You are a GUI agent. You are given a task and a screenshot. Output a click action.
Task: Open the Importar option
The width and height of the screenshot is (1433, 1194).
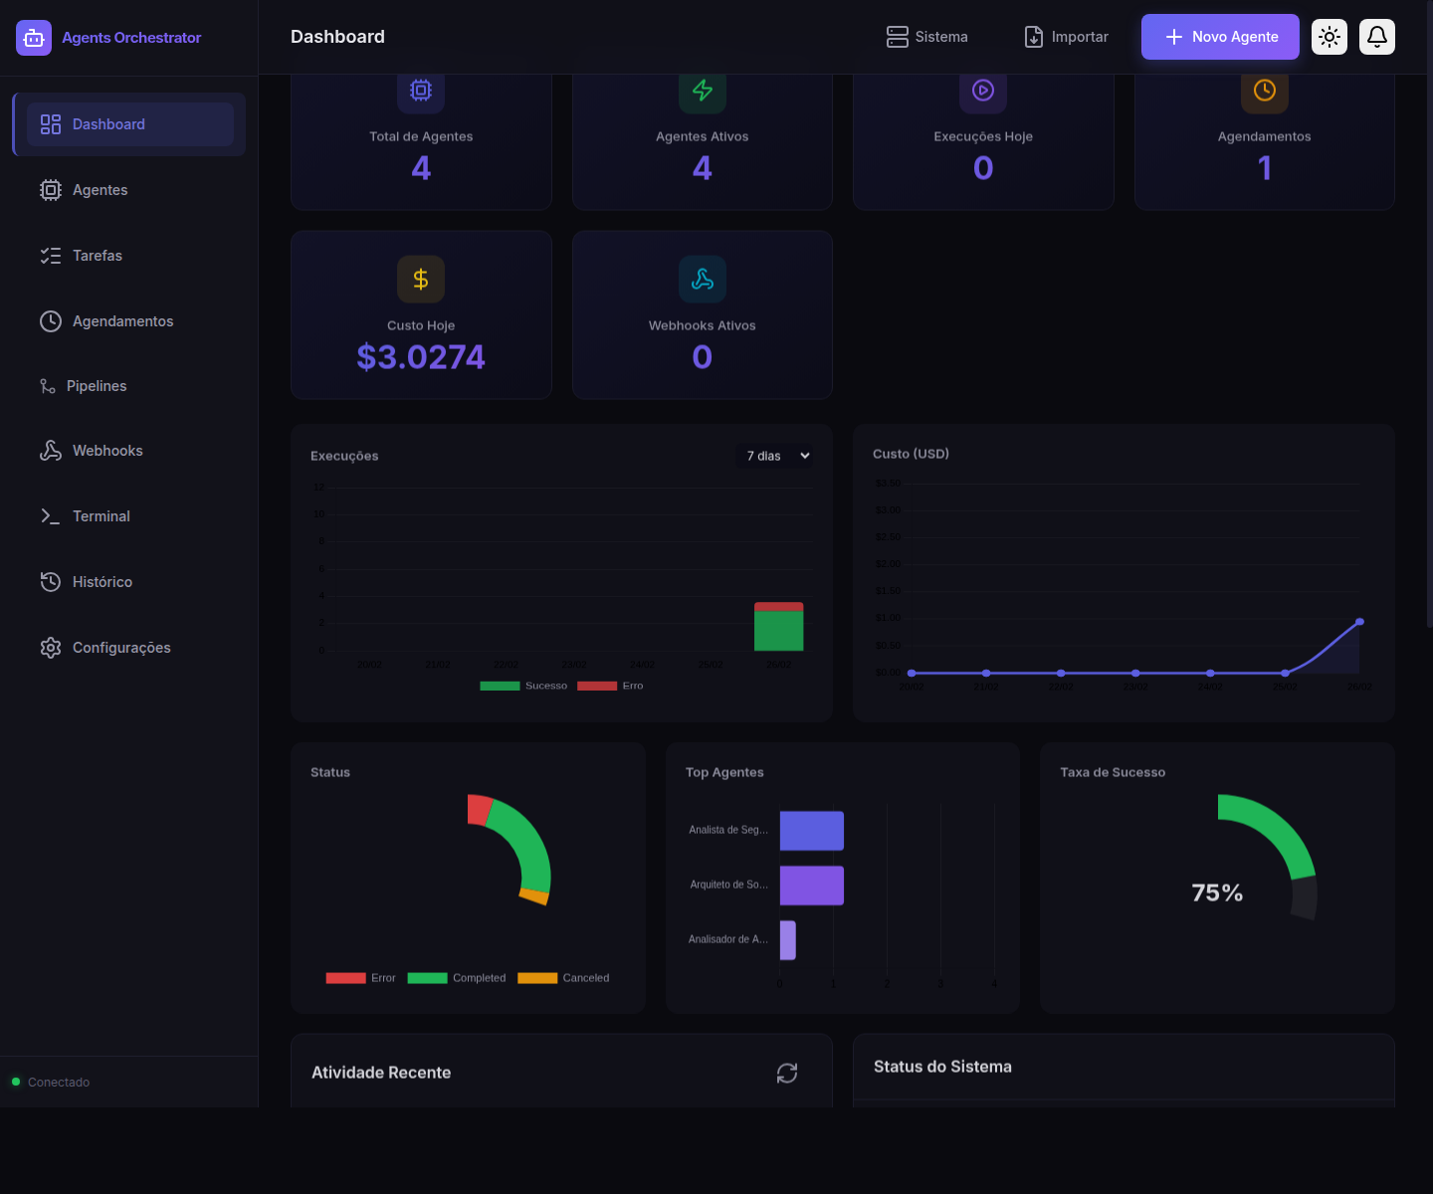1066,37
